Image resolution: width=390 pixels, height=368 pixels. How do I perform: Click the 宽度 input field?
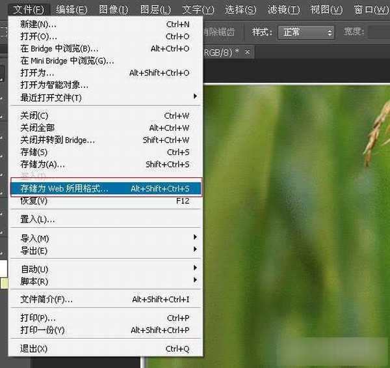(378, 32)
